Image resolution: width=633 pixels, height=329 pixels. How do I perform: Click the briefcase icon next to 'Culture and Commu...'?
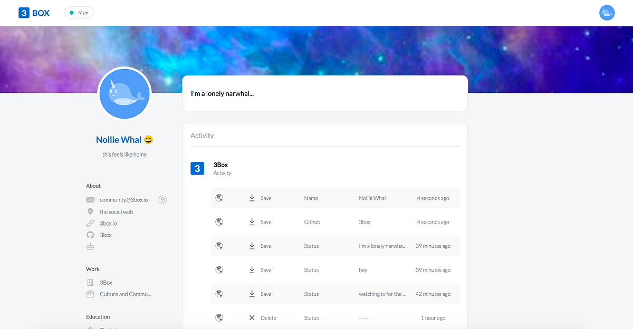[90, 294]
